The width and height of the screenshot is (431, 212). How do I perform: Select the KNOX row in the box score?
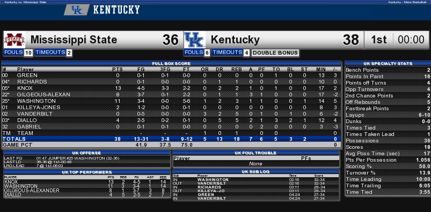tap(172, 88)
